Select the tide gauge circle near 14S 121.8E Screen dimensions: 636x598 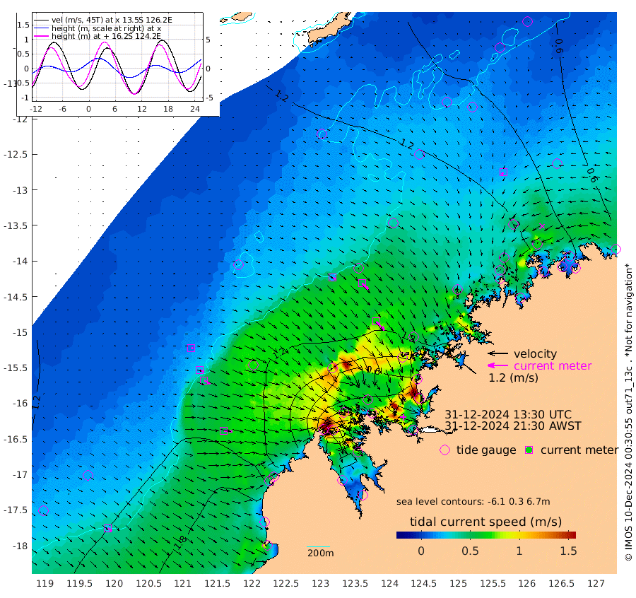[239, 265]
